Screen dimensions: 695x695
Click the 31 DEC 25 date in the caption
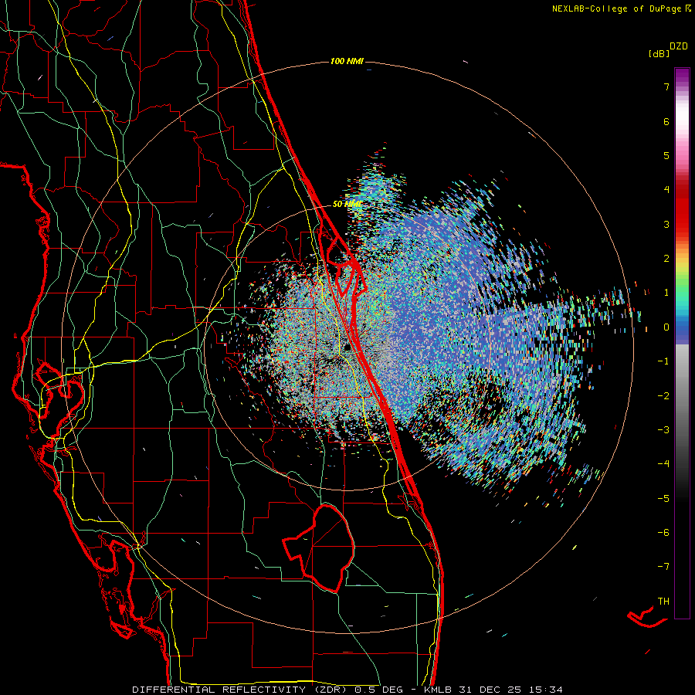490,690
